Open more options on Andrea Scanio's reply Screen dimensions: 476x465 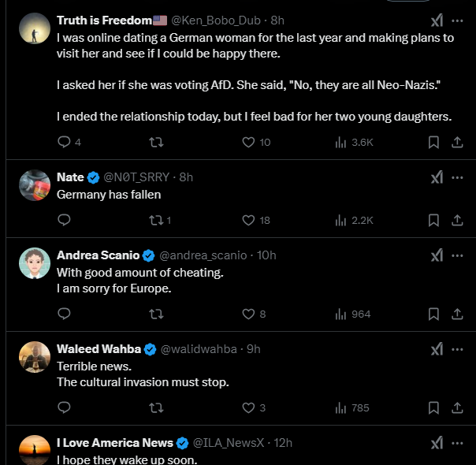457,255
